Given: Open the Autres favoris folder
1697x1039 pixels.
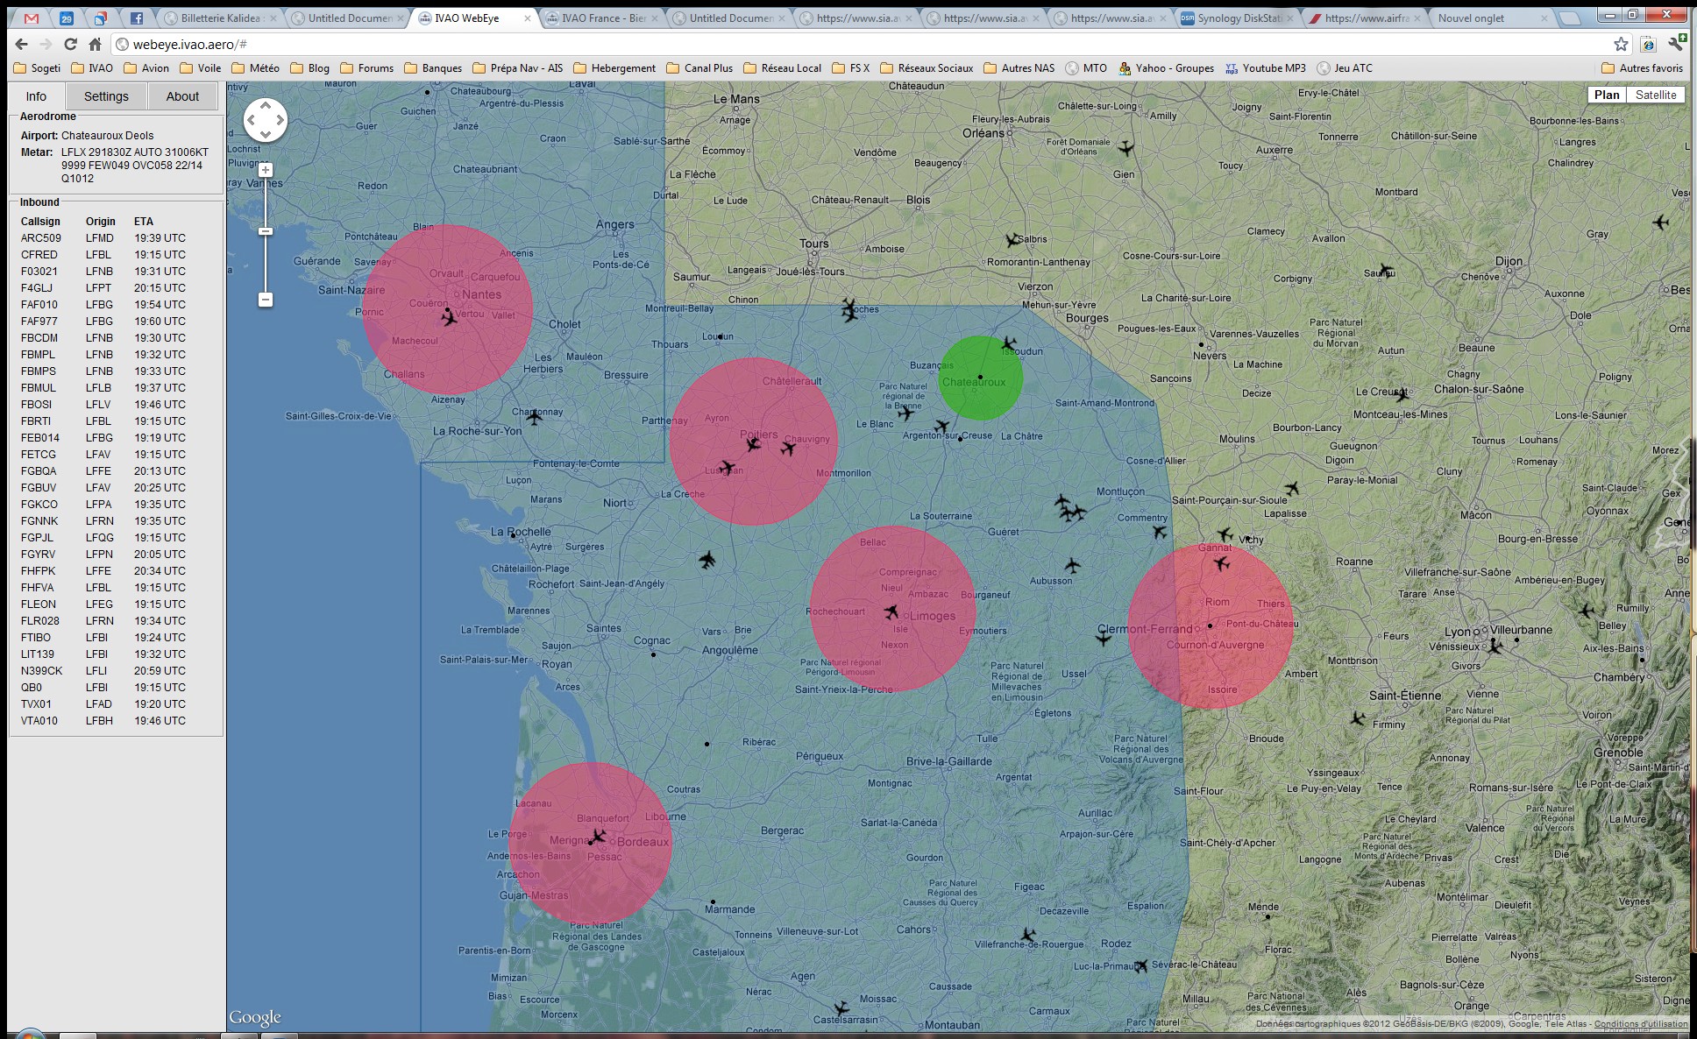Looking at the screenshot, I should (1642, 67).
